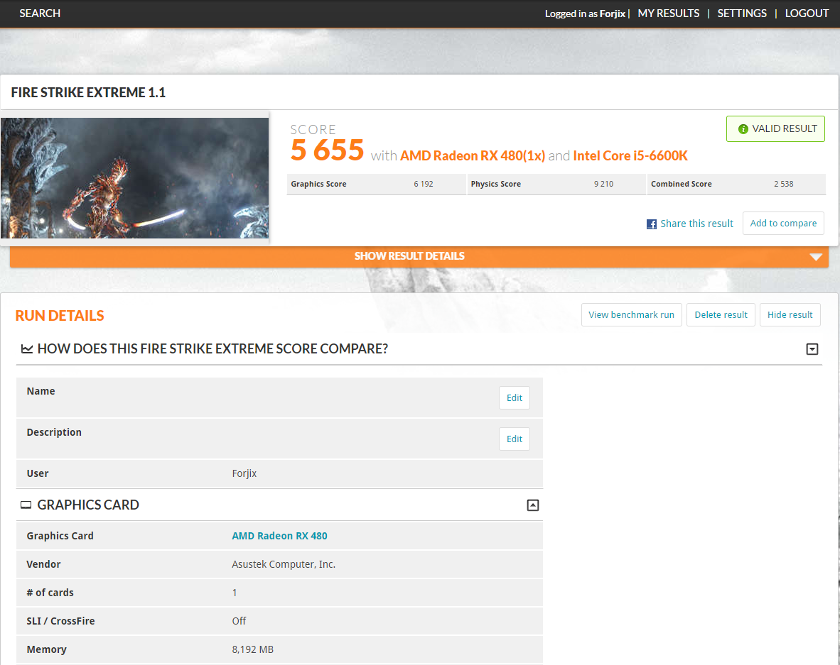The width and height of the screenshot is (840, 665).
Task: Click the Fire Strike Extreme 1.1 title
Action: coord(88,92)
